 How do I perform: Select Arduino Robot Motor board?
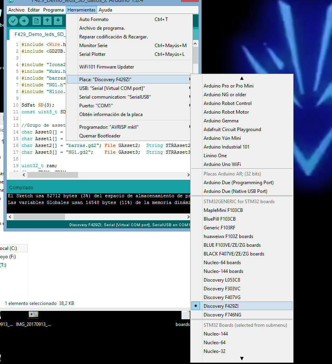coord(242,112)
